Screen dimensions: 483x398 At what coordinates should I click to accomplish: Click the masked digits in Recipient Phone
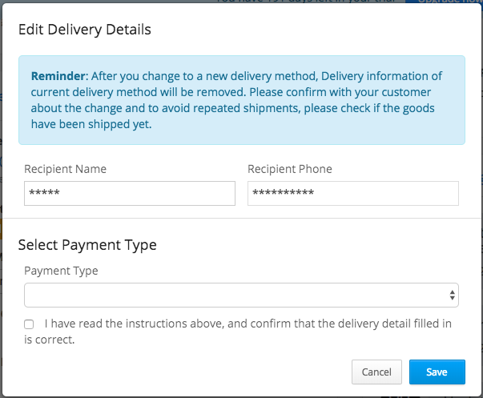[283, 194]
